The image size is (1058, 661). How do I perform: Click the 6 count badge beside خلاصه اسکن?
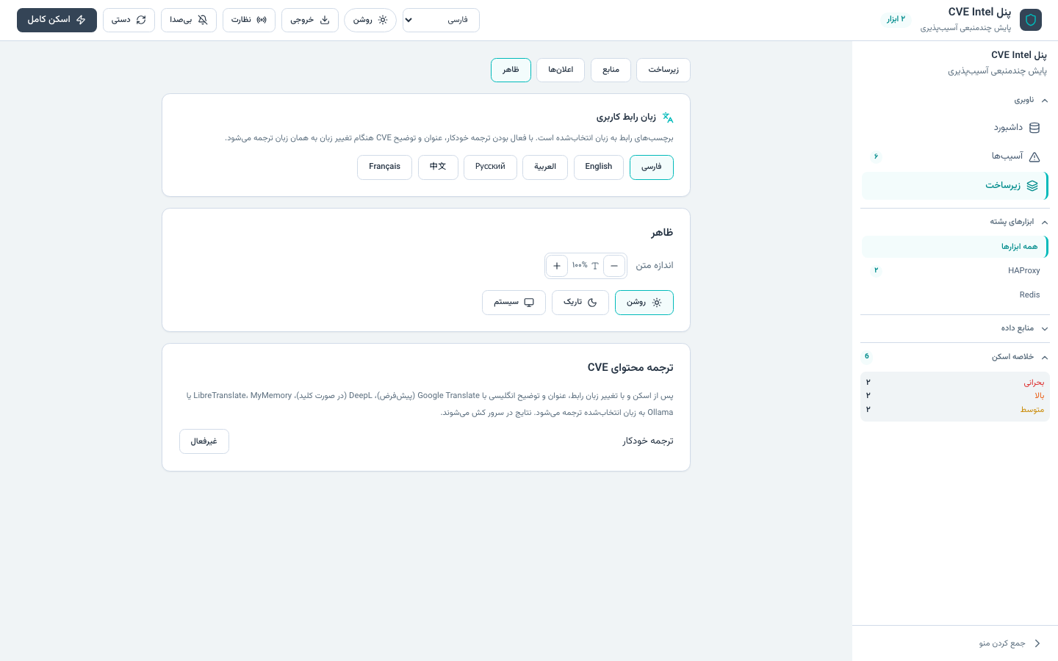point(867,357)
